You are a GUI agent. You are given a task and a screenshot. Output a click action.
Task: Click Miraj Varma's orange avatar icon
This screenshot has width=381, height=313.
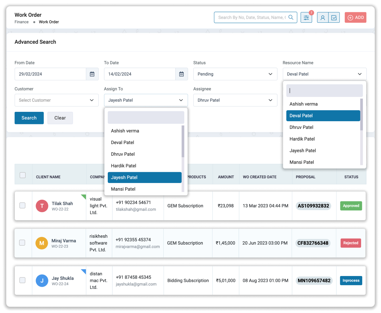[x=42, y=243]
